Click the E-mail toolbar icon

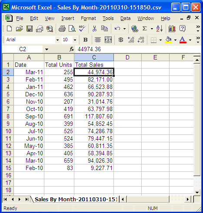point(40,29)
